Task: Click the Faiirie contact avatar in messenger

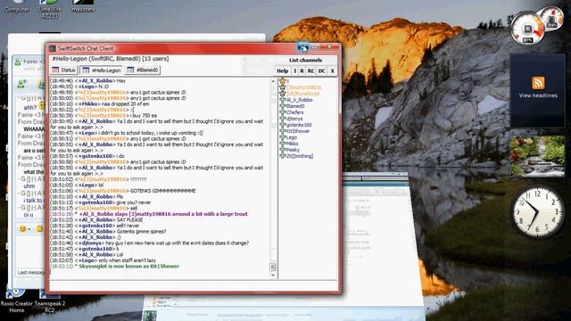Action: [x=18, y=62]
